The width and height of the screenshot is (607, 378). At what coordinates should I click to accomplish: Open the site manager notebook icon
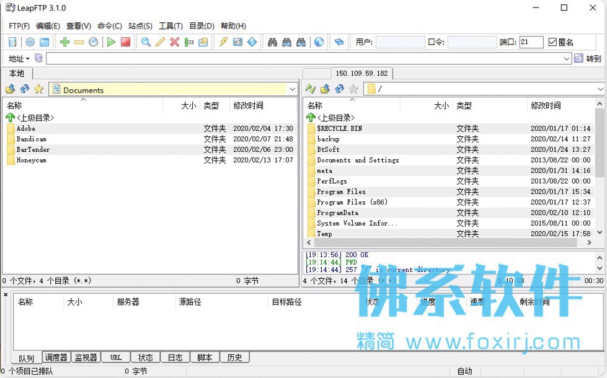tap(12, 42)
